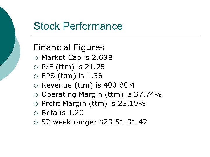Click the bullet marker beside Revenue (ttm)

click(x=36, y=85)
